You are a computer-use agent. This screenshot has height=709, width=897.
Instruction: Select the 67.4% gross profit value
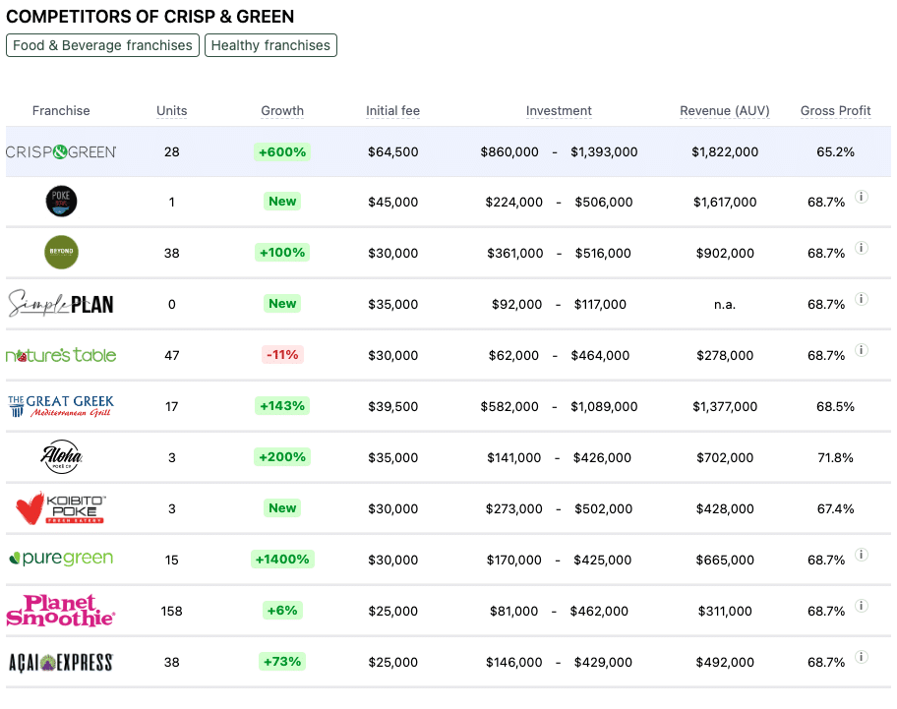coord(835,508)
